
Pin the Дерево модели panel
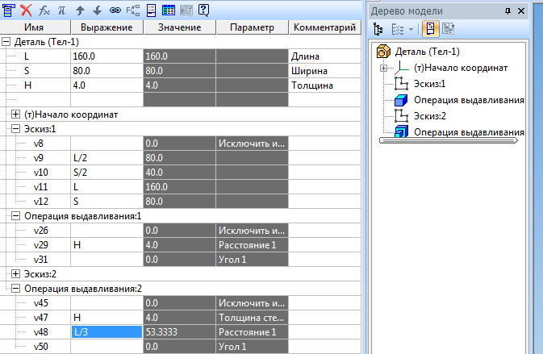click(507, 11)
